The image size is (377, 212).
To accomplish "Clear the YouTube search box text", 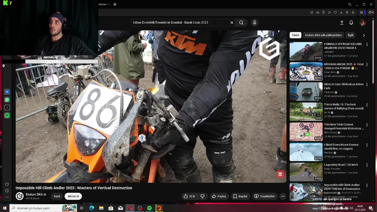I will click(x=232, y=23).
